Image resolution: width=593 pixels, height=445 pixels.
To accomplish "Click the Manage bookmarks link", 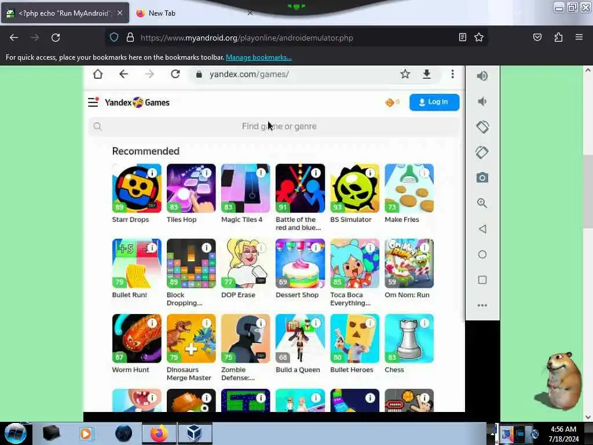I will [259, 57].
